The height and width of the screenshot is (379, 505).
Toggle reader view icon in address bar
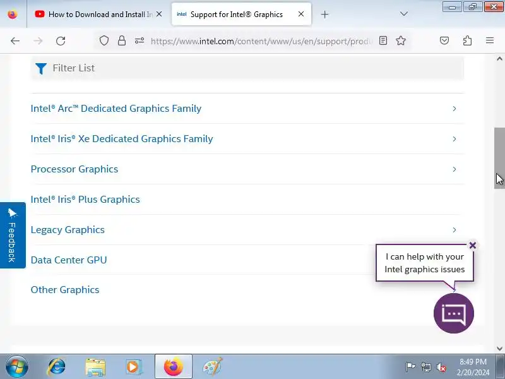point(383,40)
